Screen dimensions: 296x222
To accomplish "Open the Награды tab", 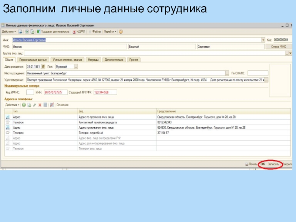I will 93,60.
